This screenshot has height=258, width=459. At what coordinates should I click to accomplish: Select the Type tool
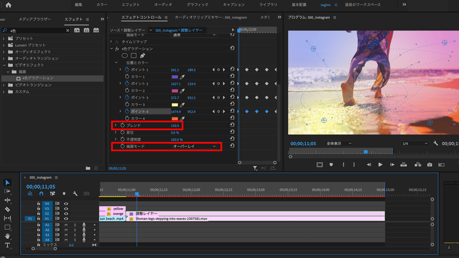click(x=7, y=245)
